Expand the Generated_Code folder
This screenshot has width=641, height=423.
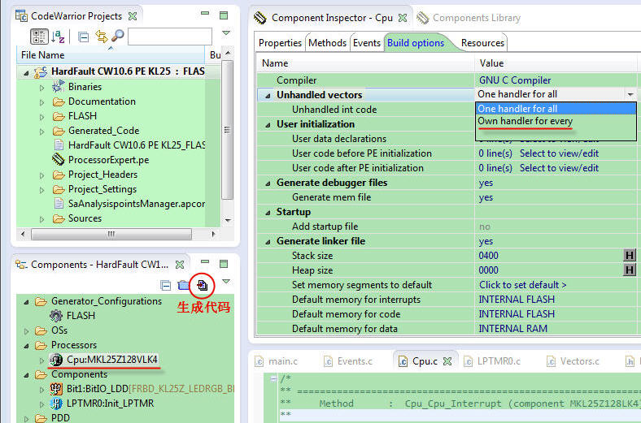pos(42,132)
